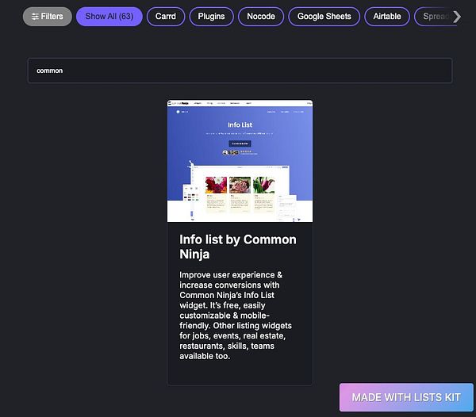476x417 pixels.
Task: Filter by the Plugins tag
Action: pos(211,17)
